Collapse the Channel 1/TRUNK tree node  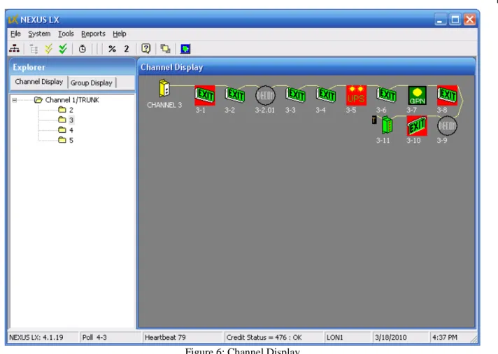(14, 100)
